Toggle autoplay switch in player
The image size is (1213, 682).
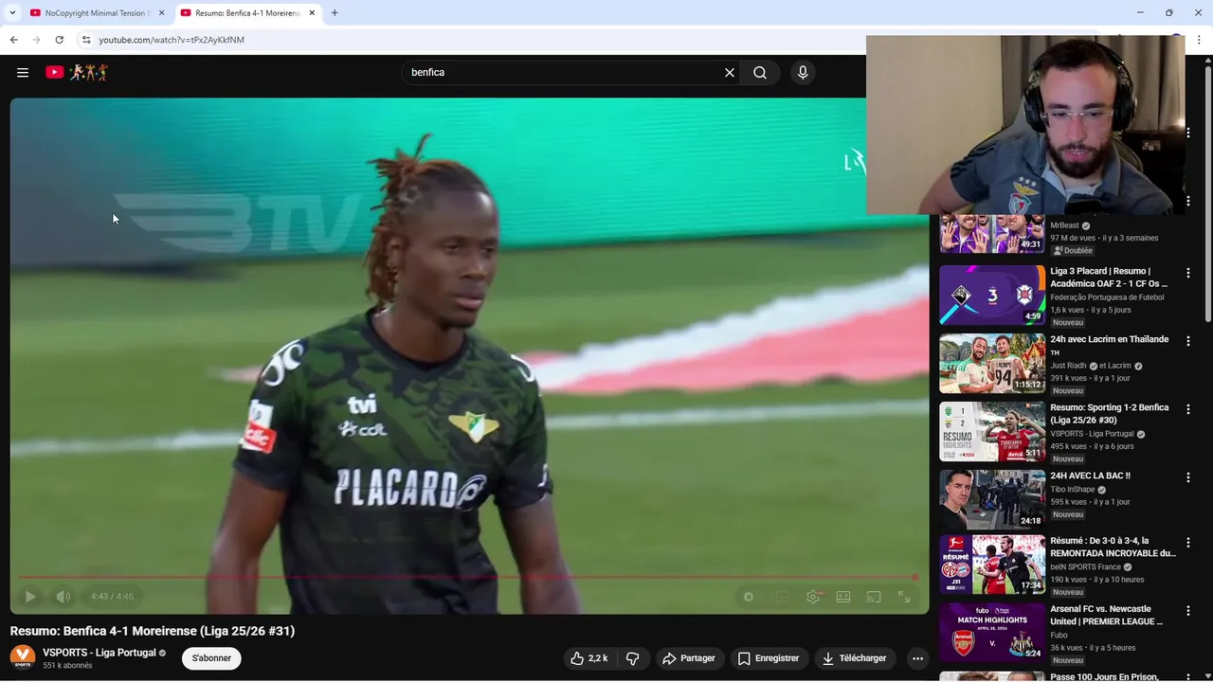(749, 597)
